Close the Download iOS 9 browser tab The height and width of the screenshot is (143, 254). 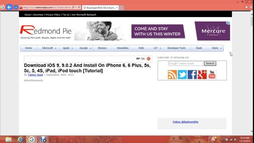coord(117,8)
